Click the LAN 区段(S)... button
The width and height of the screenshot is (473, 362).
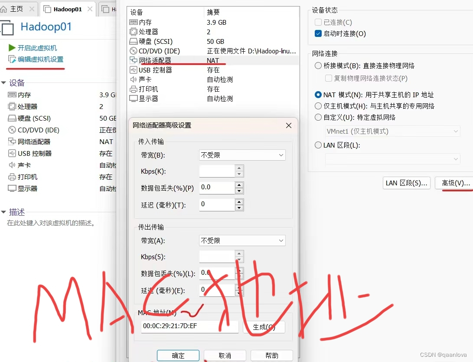(x=406, y=183)
